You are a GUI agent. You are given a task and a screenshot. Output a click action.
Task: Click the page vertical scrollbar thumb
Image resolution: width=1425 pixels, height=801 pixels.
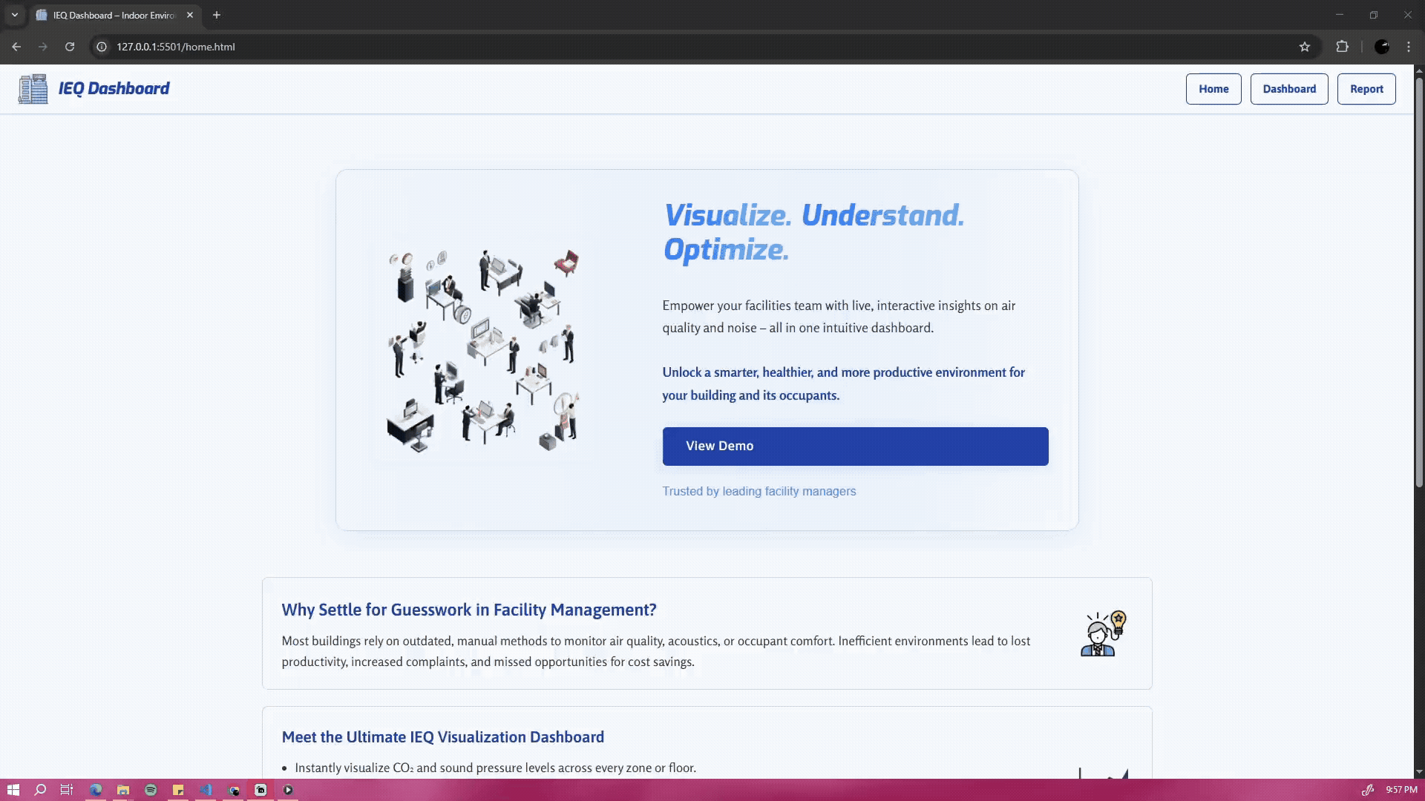(1419, 282)
